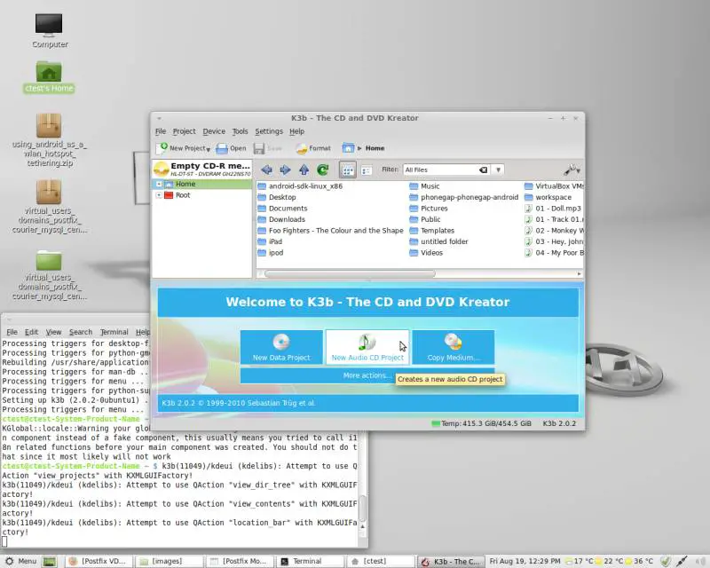The width and height of the screenshot is (710, 568).
Task: Start a New Data Project
Action: tap(281, 347)
